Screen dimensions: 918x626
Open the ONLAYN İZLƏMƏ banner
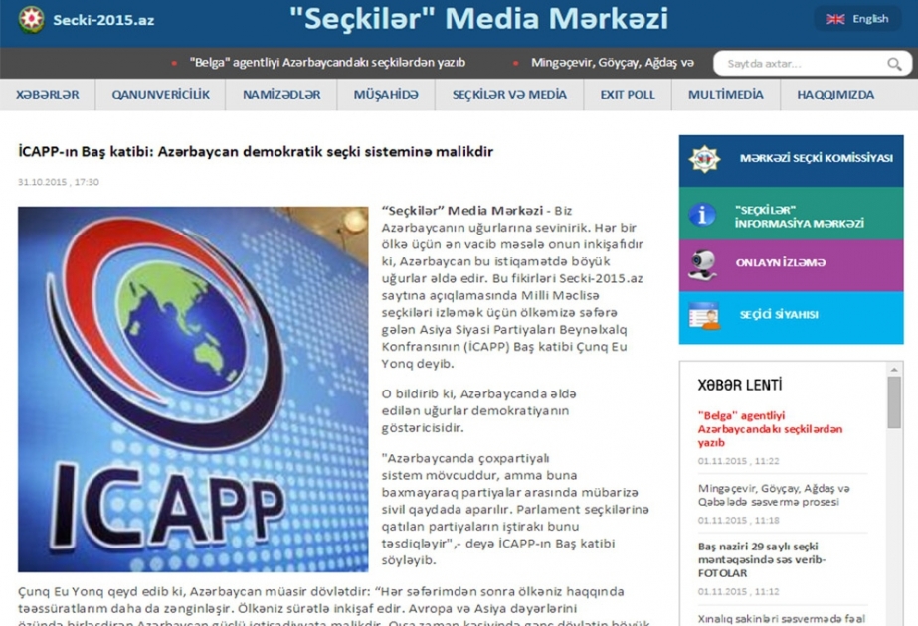pyautogui.click(x=791, y=265)
